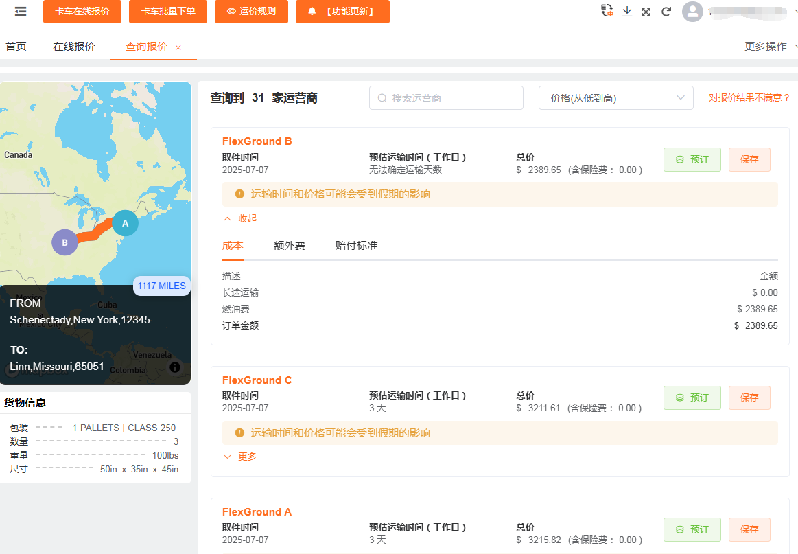
Task: Toggle the sidebar hamburger menu icon
Action: (21, 11)
